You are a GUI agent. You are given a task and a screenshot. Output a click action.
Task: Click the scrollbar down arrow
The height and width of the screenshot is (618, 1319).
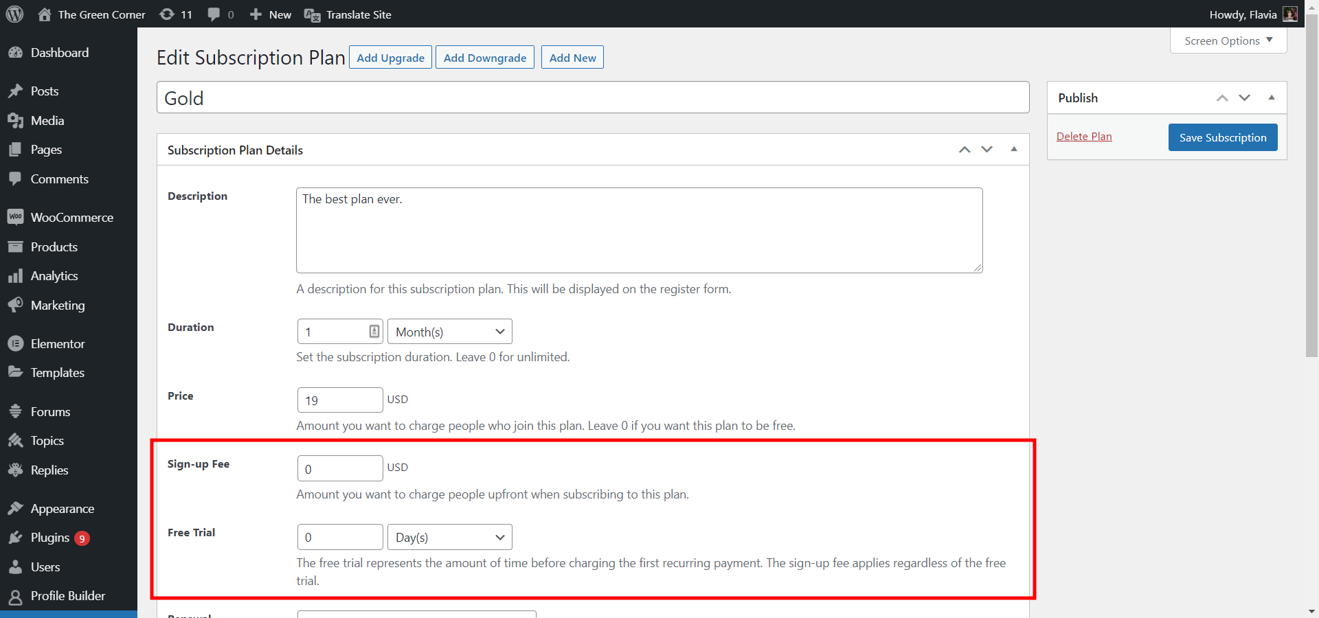tap(1311, 611)
